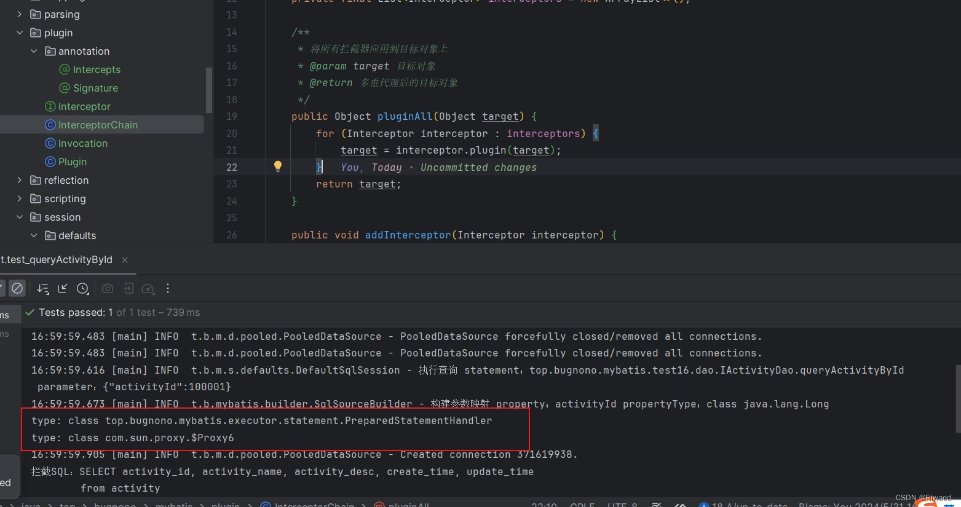Open the Plugin class file

point(73,162)
